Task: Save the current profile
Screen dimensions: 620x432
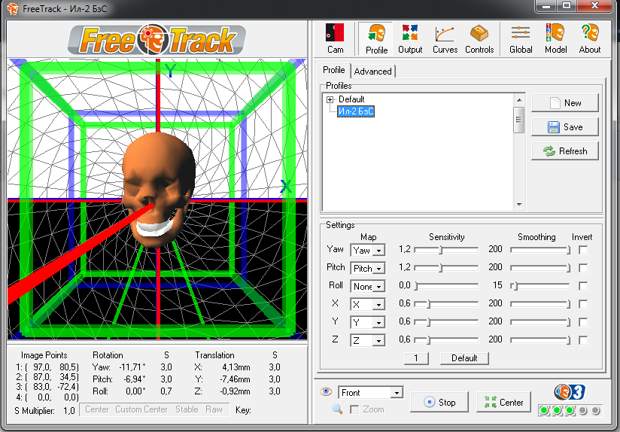Action: 564,127
